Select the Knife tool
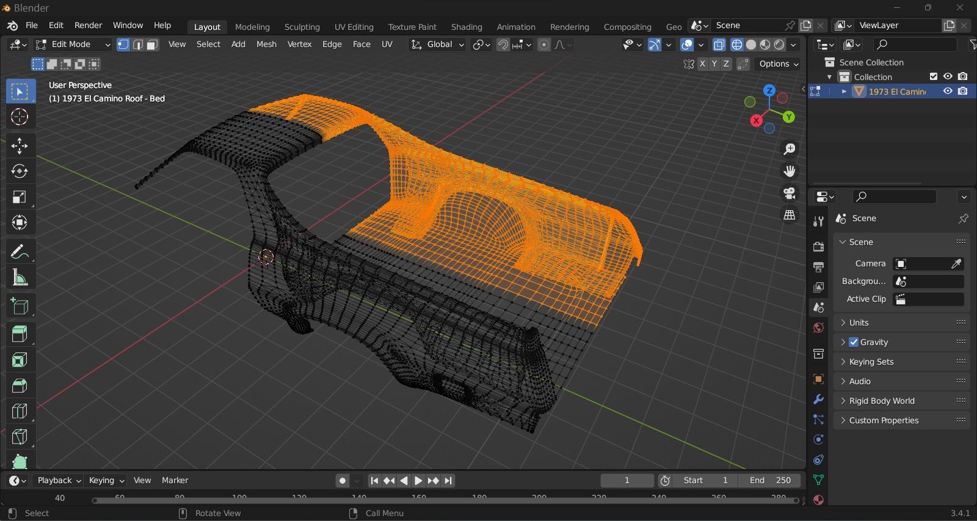Image resolution: width=977 pixels, height=521 pixels. coord(20,437)
